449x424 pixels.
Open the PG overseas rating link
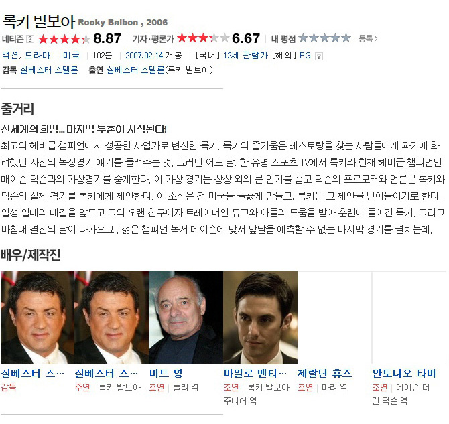coord(305,55)
